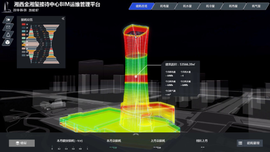Click the building logo in the top-left corner

(x=6, y=7)
